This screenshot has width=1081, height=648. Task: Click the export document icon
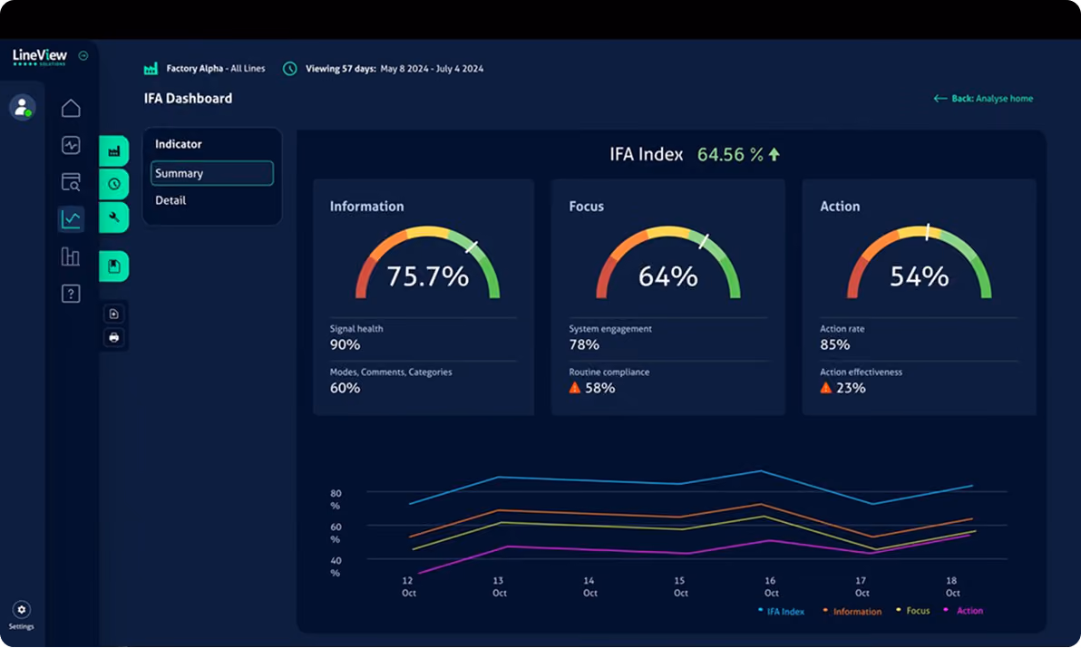click(113, 314)
